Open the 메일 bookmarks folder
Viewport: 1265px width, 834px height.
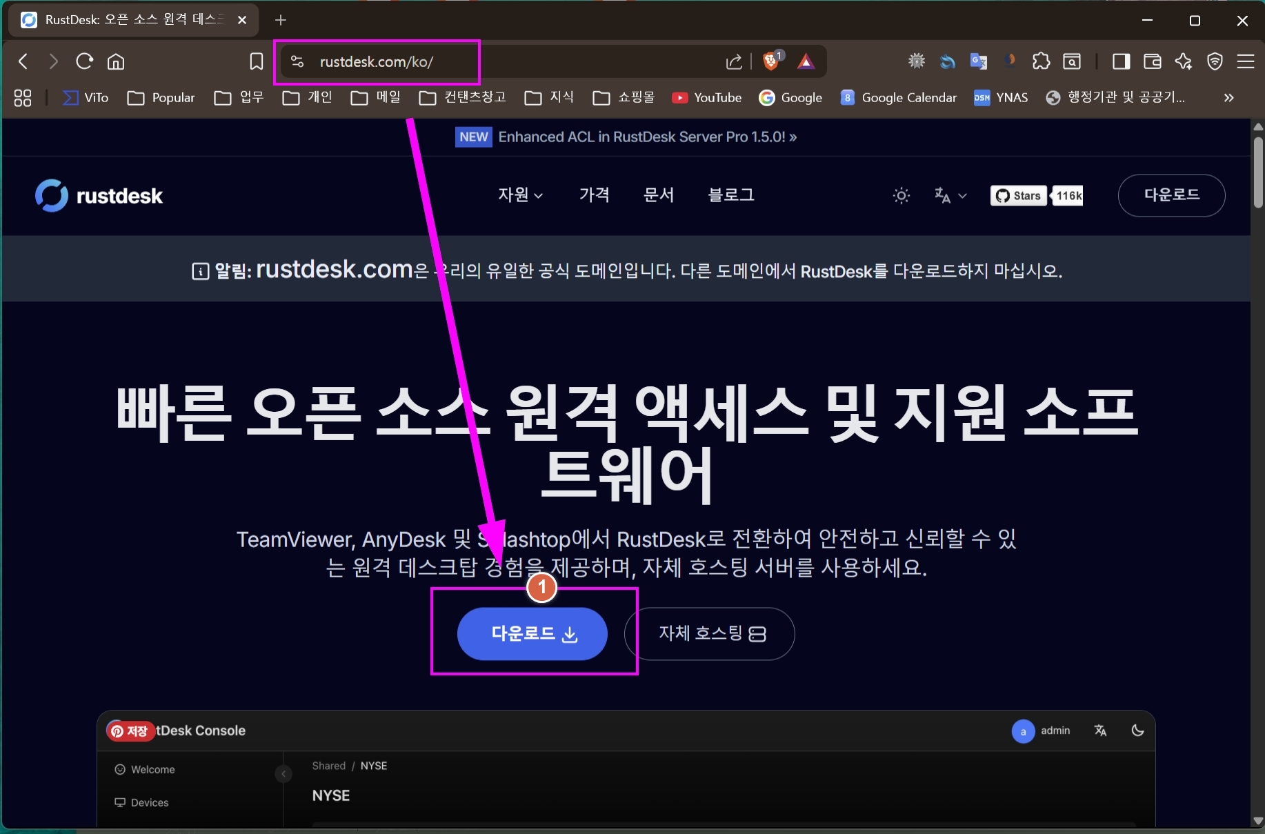click(375, 98)
